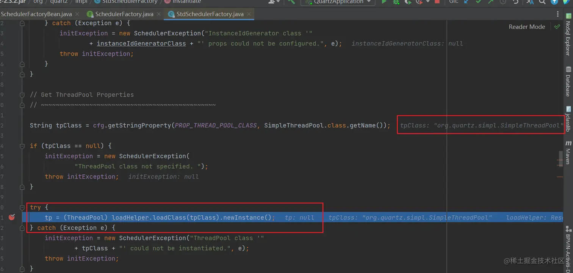This screenshot has width=573, height=273.
Task: Open the user account icon in the toolbar
Action: pyautogui.click(x=272, y=2)
